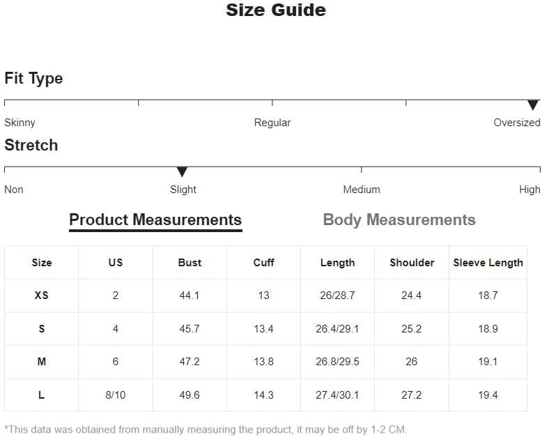This screenshot has width=542, height=437.
Task: Click the Size Guide heading
Action: tap(276, 10)
